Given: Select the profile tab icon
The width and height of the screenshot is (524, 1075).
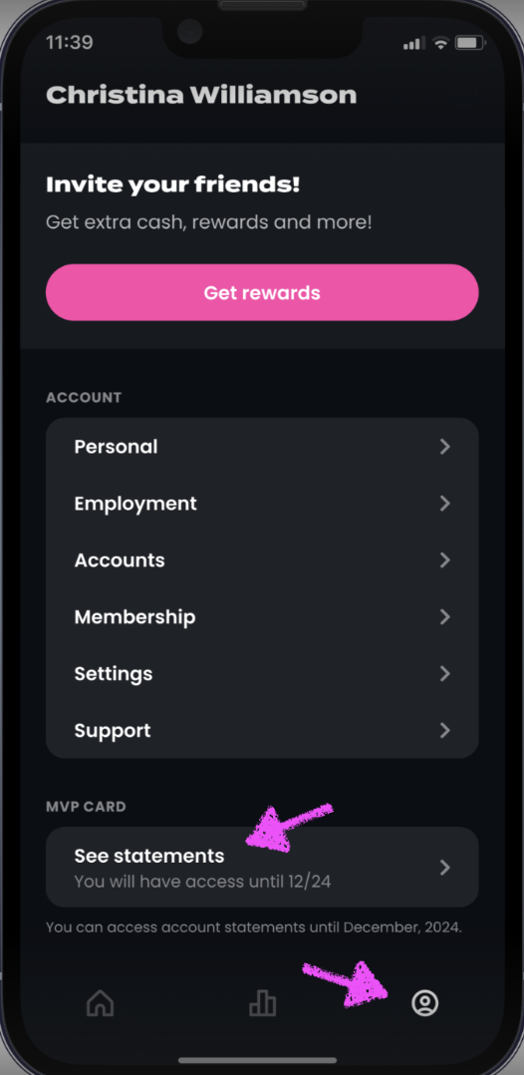Looking at the screenshot, I should coord(424,1003).
